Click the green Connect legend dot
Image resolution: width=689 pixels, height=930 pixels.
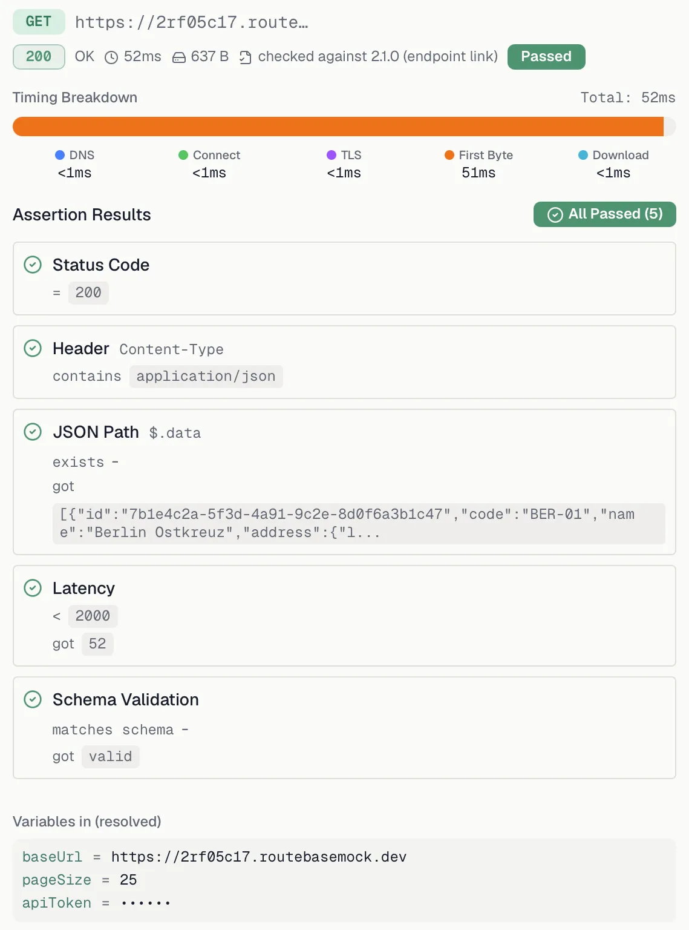point(183,155)
